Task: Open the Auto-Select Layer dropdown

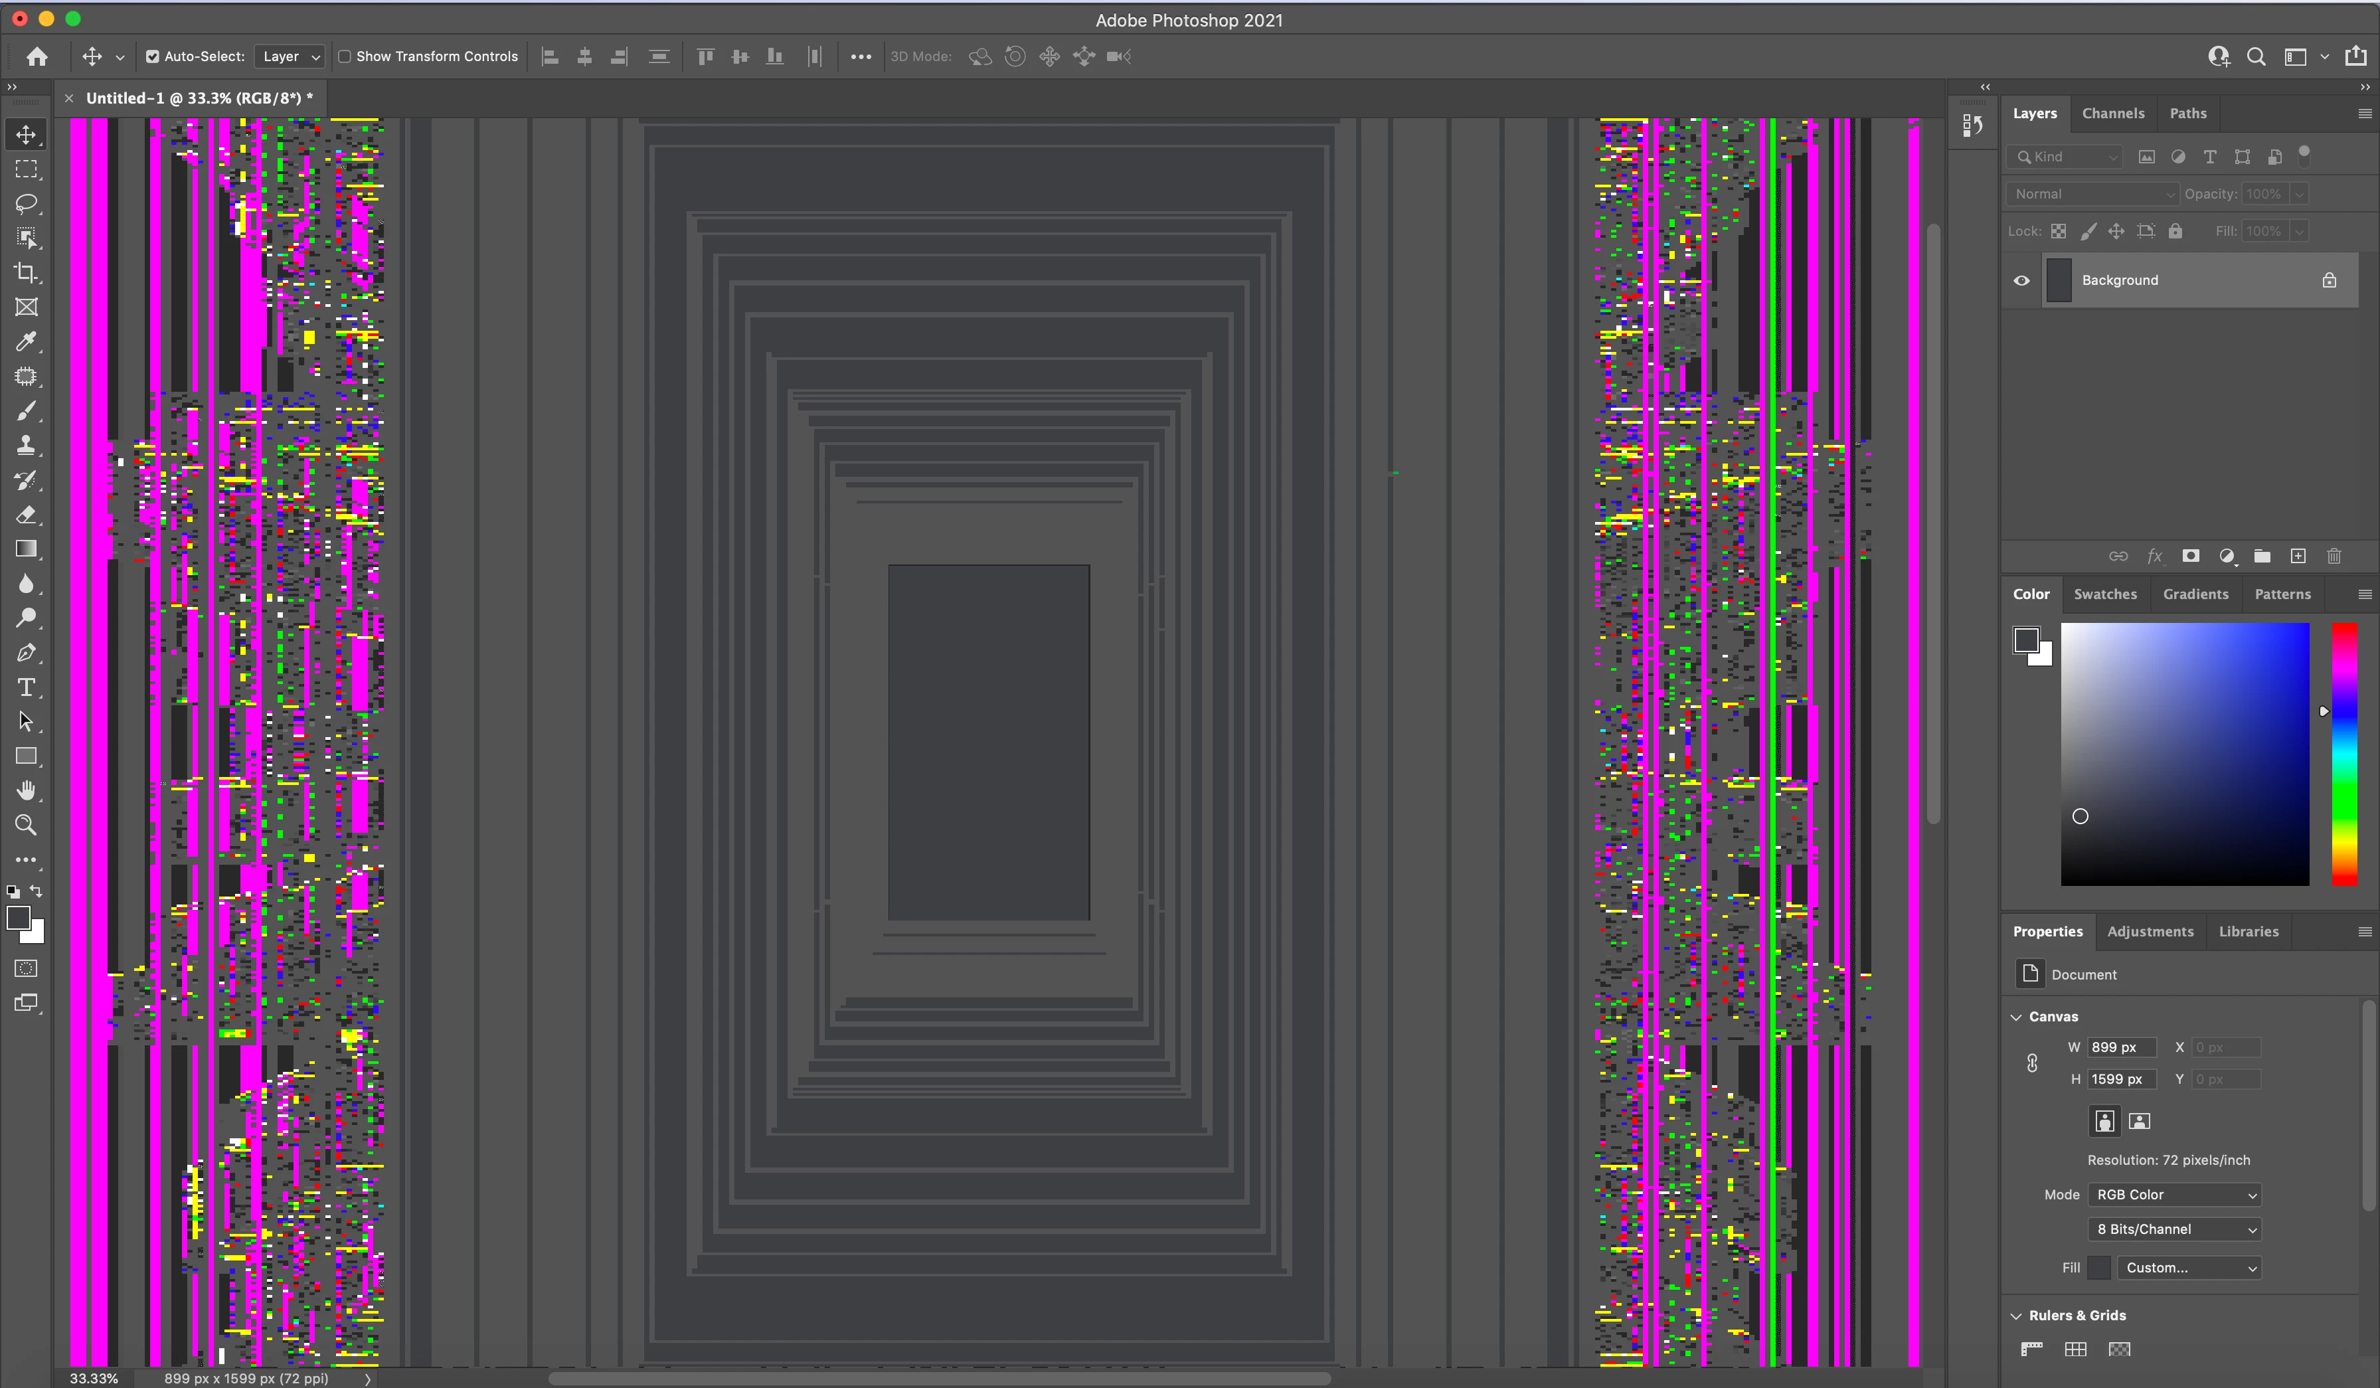Action: 290,56
